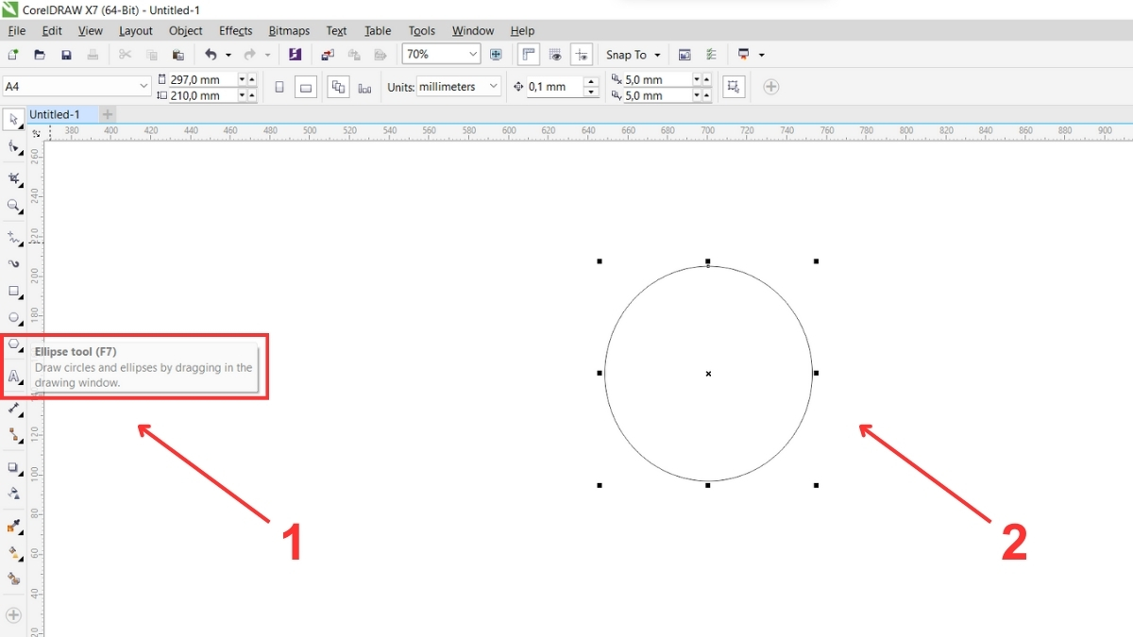Open the File menu

coord(17,31)
